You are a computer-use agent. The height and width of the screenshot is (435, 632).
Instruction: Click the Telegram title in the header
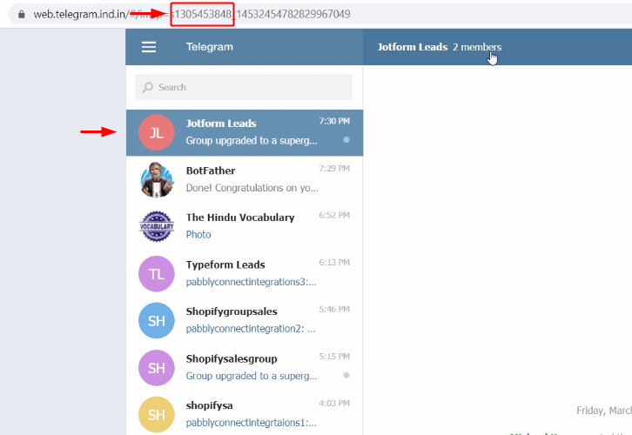pos(210,47)
